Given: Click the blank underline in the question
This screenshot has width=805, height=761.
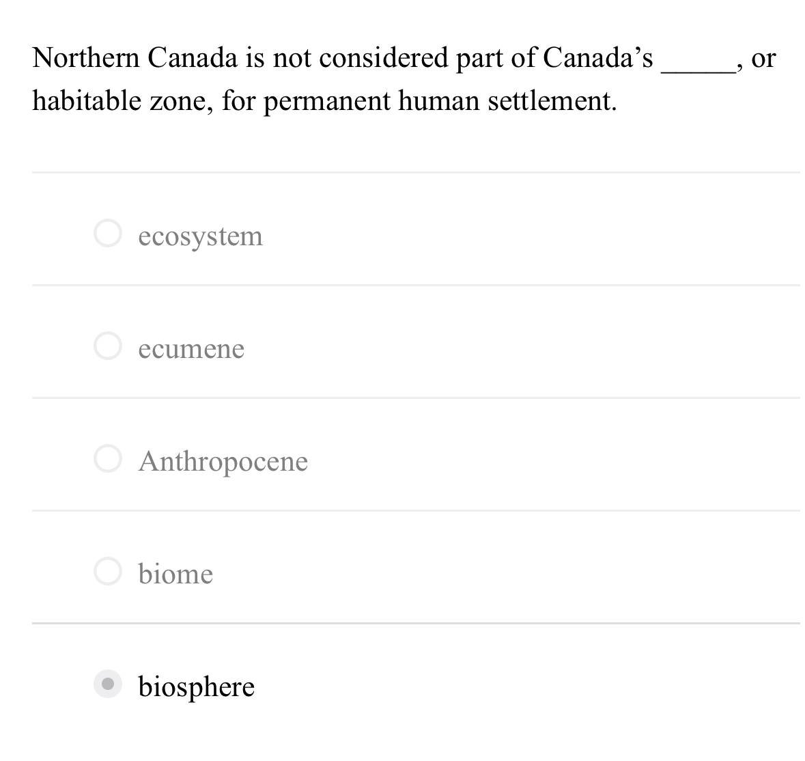Looking at the screenshot, I should point(698,72).
